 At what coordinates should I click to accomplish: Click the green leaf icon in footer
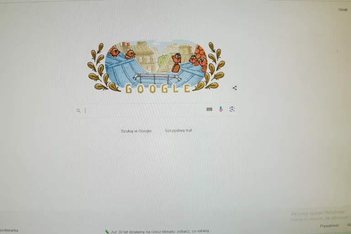107,232
